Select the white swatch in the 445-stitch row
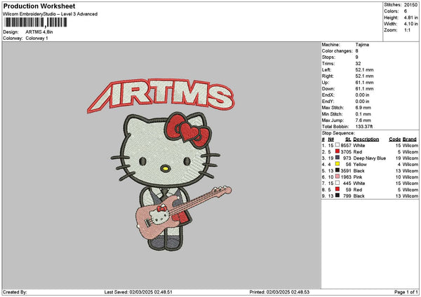Viewport: 421px width, 297px height. tap(338, 183)
